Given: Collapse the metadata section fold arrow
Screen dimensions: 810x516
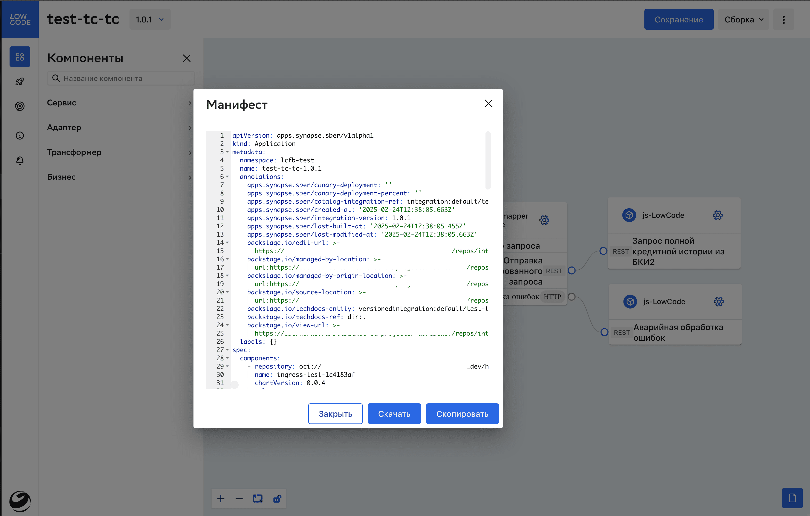Looking at the screenshot, I should (227, 152).
